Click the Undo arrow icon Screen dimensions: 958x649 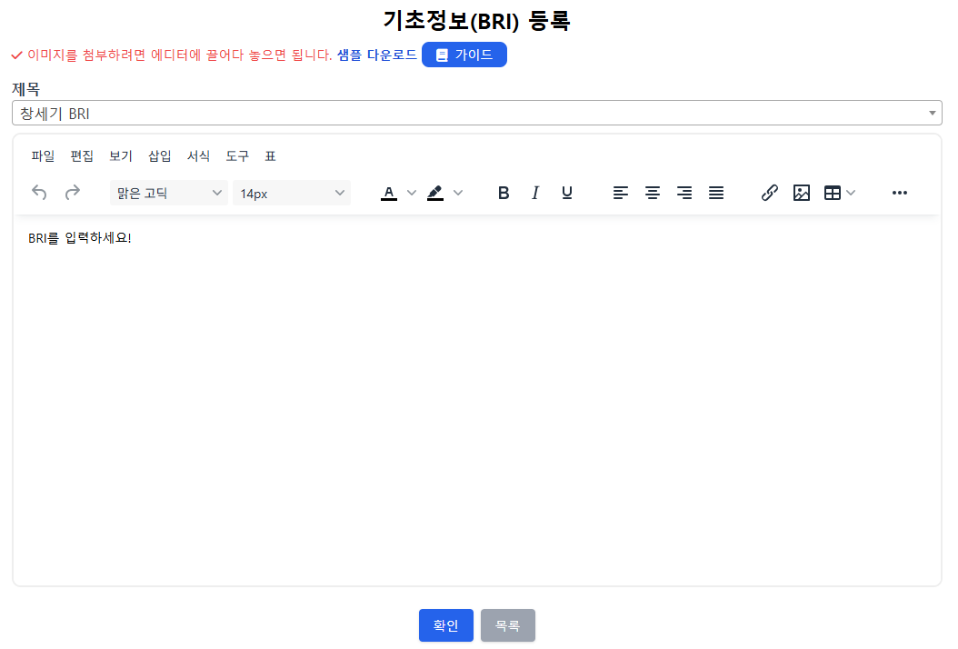(39, 193)
